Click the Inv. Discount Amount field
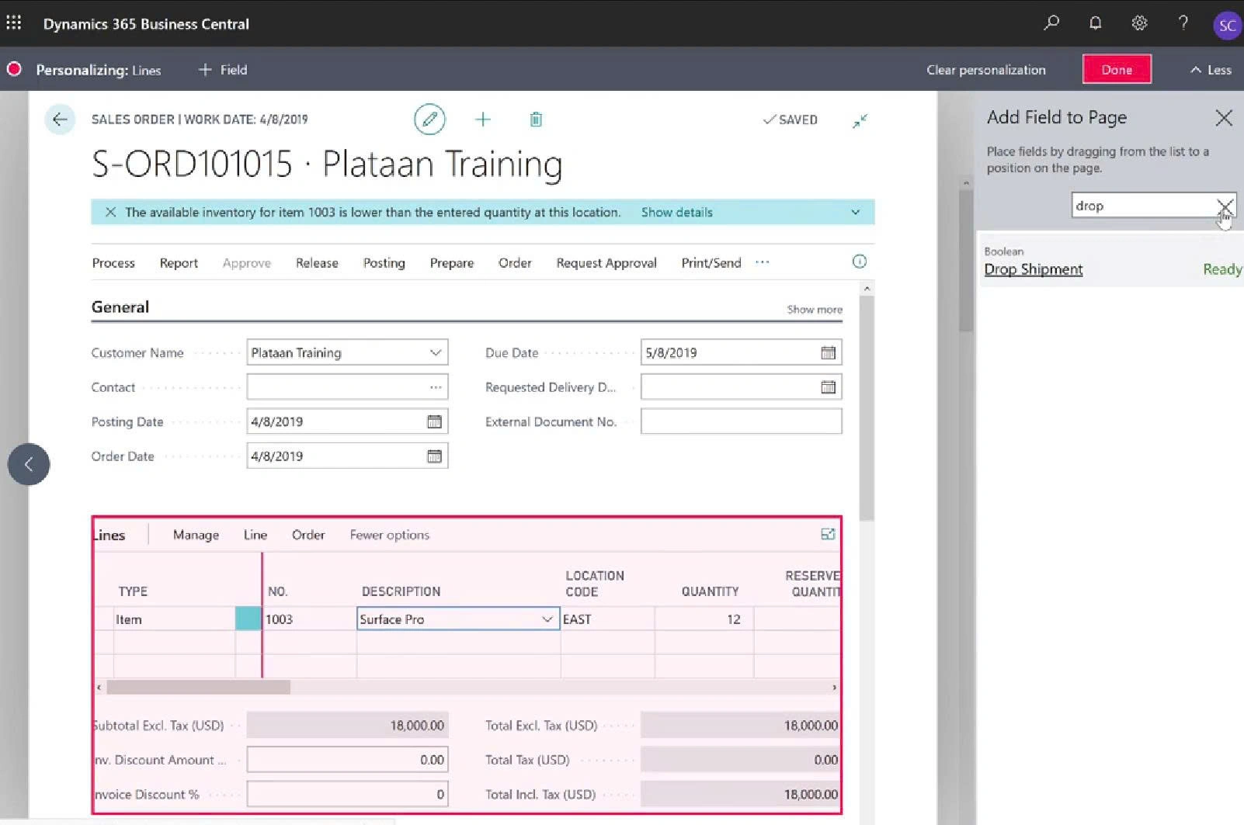Screen dimensions: 1244x825 click(347, 760)
